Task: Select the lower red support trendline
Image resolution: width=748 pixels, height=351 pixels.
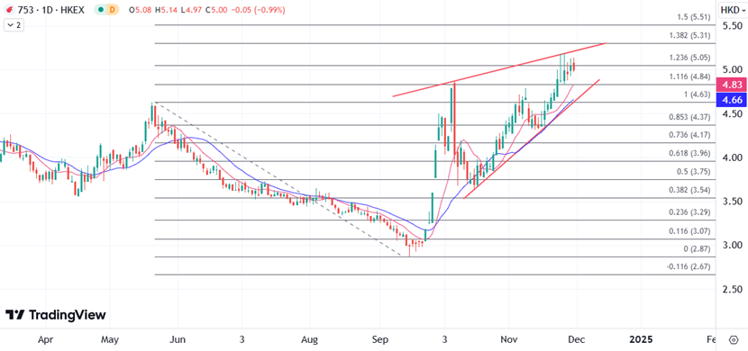Action: coord(532,139)
